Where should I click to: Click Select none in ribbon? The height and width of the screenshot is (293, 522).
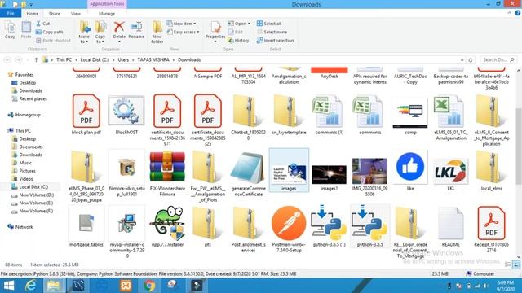[272, 32]
